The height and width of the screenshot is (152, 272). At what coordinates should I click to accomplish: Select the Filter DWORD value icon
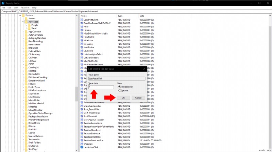click(x=82, y=27)
